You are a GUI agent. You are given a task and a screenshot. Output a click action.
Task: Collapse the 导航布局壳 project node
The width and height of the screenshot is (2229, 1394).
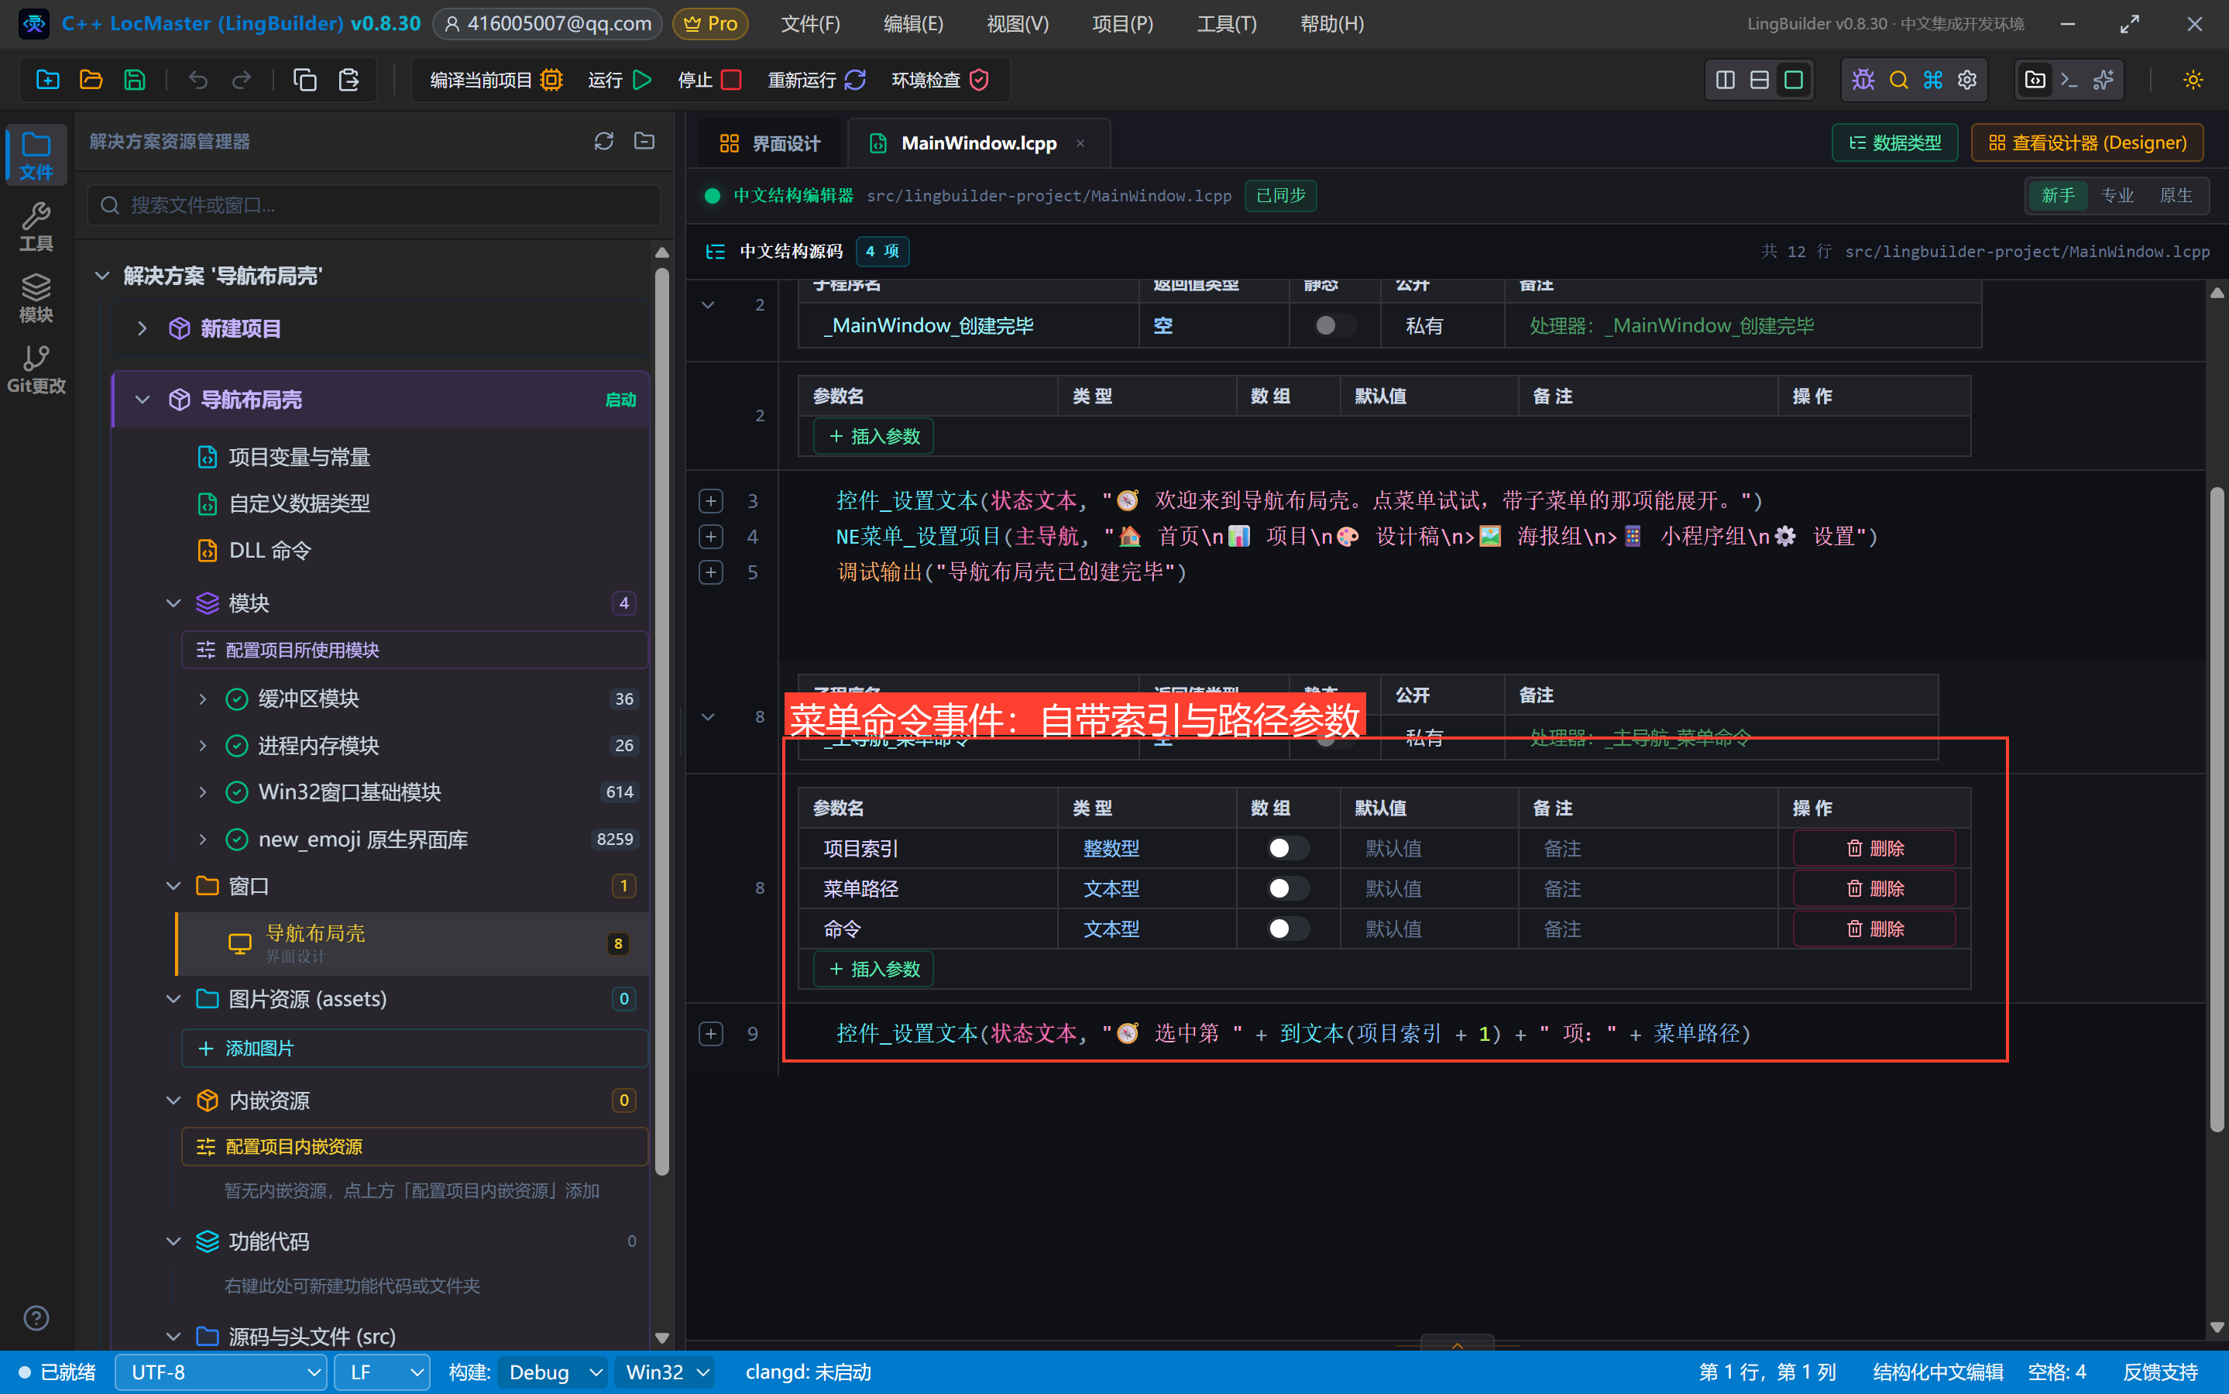point(142,399)
